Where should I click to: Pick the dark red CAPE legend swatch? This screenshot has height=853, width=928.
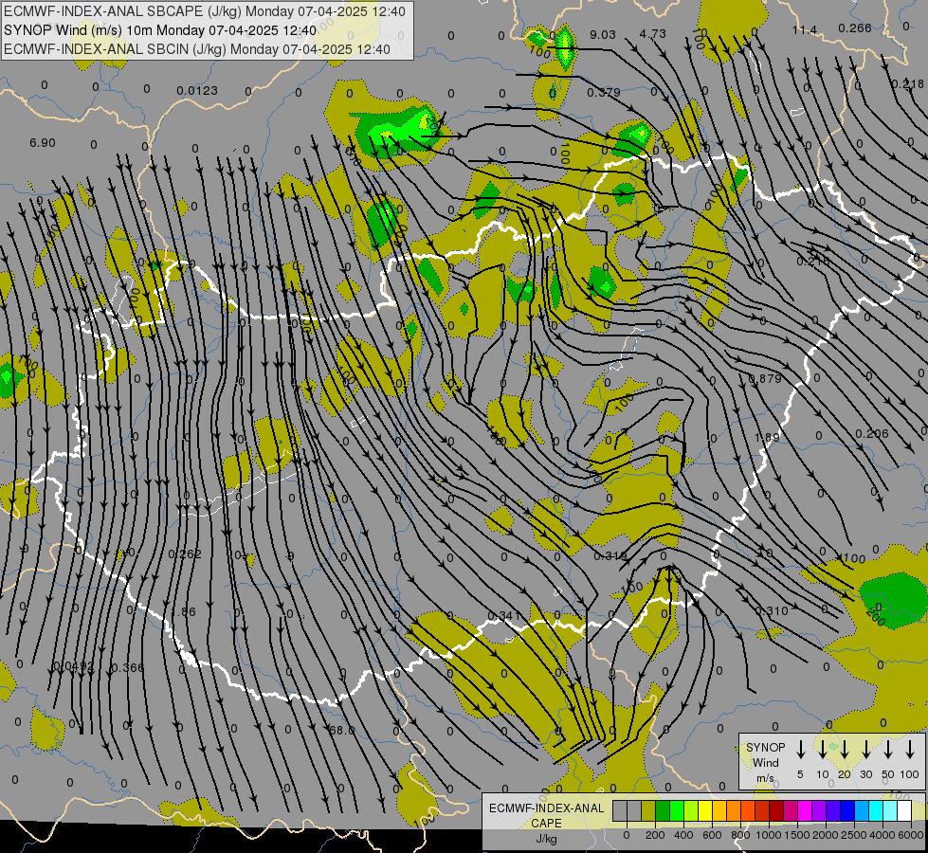click(x=776, y=811)
